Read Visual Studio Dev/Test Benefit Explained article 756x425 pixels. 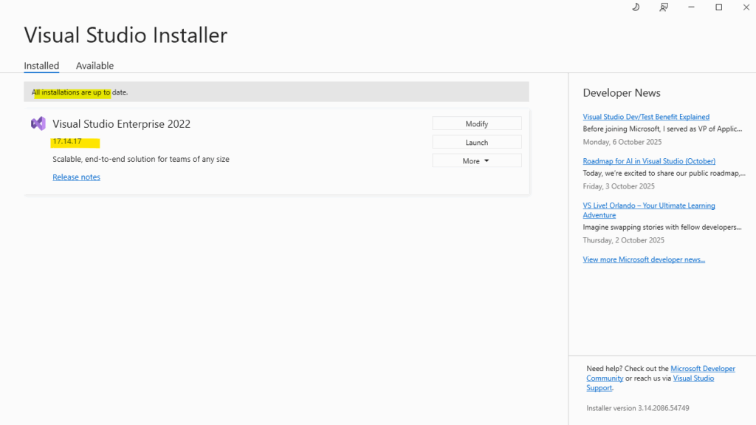pyautogui.click(x=646, y=117)
